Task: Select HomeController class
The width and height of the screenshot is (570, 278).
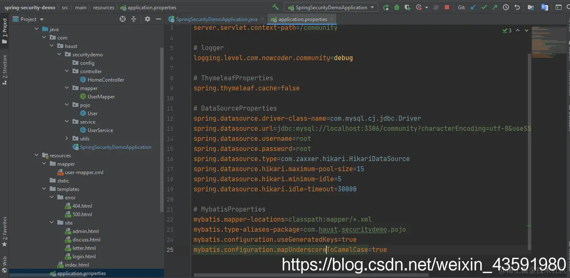Action: click(102, 79)
